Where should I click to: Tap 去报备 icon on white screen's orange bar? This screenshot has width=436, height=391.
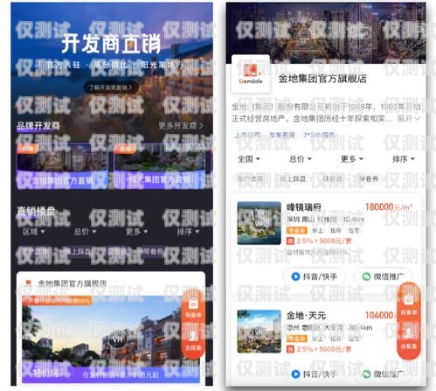[409, 339]
